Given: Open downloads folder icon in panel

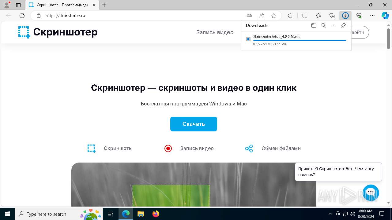Looking at the screenshot, I should pyautogui.click(x=314, y=25).
